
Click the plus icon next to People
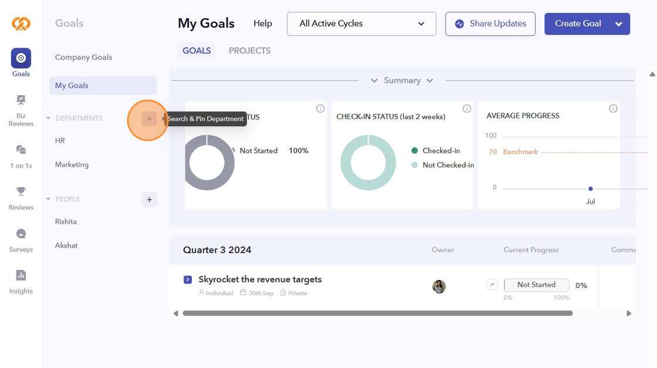149,200
